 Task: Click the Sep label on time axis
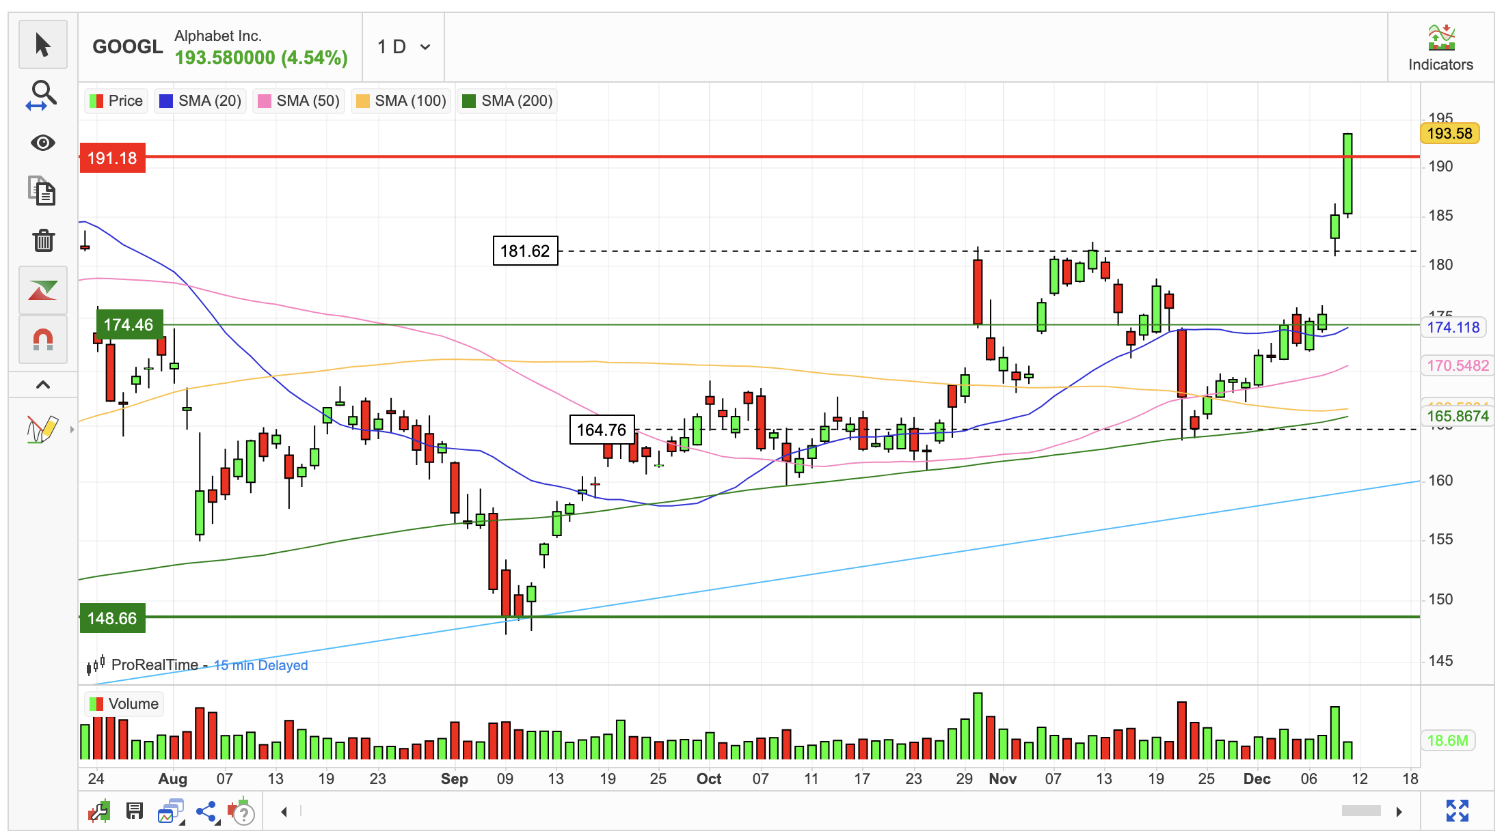pyautogui.click(x=454, y=779)
